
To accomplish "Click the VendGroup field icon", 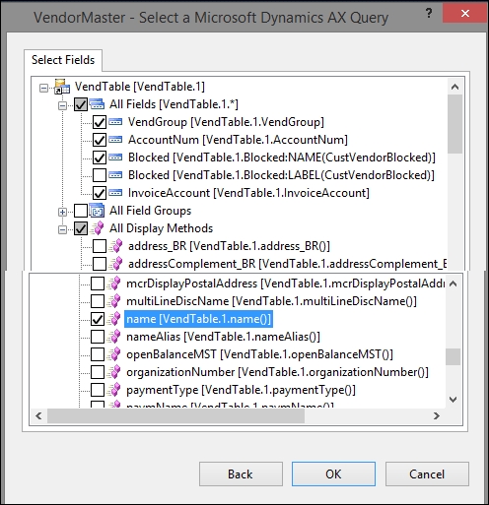I will point(115,122).
